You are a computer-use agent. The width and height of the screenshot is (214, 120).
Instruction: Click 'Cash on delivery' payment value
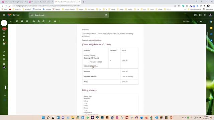(127, 77)
